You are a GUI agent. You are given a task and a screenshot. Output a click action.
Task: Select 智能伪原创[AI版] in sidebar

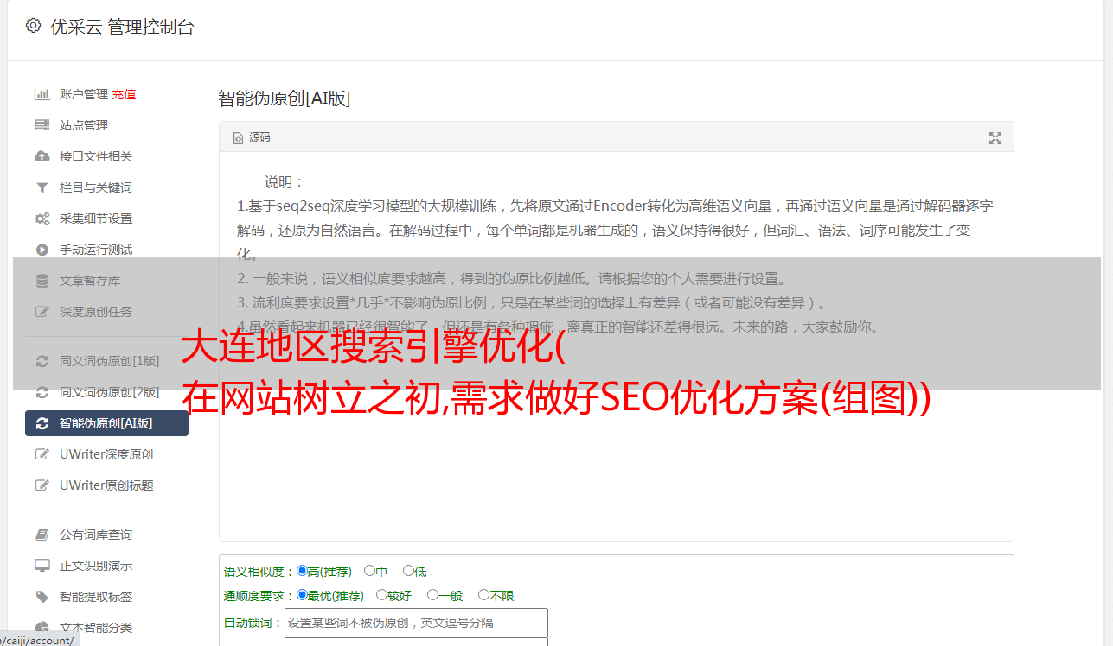(106, 423)
